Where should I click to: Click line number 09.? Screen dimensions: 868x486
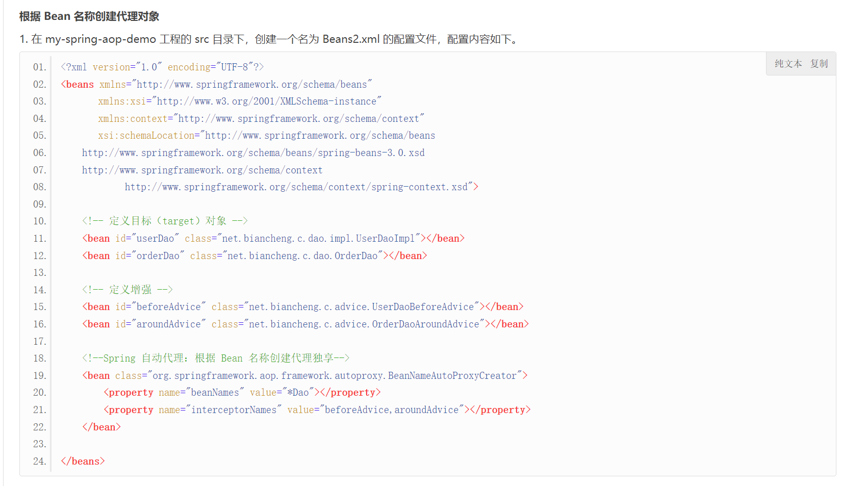pos(39,204)
